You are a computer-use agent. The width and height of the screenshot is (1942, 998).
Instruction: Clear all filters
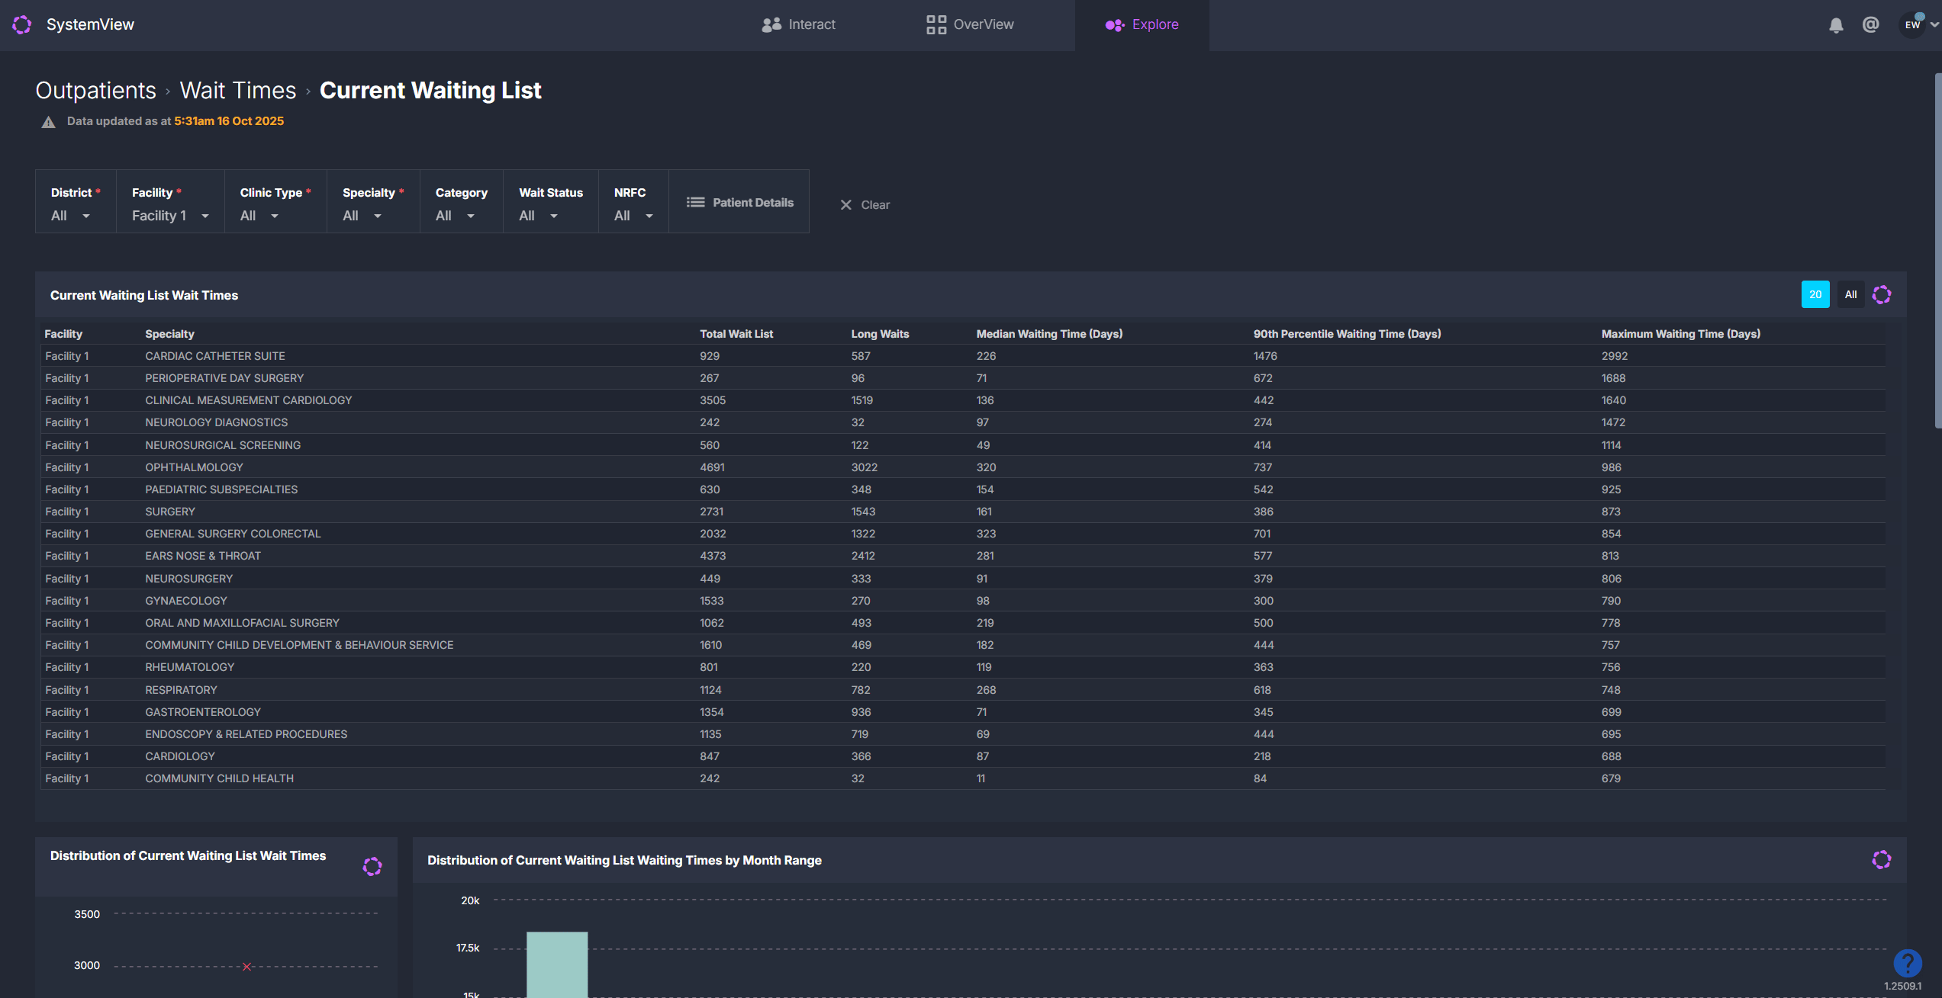coord(865,205)
